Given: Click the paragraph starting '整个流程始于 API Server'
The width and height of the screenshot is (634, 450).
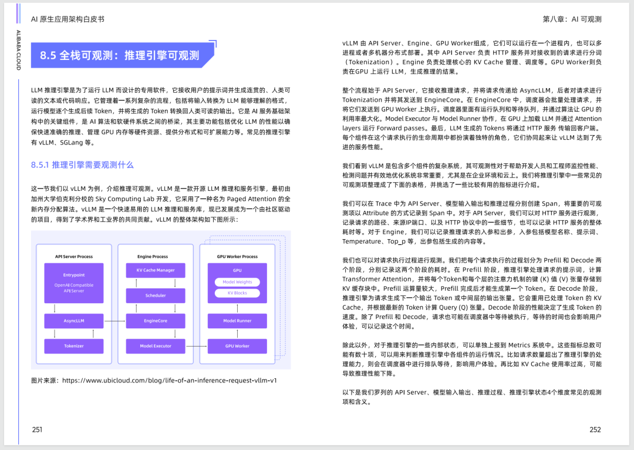Looking at the screenshot, I should click(x=472, y=119).
